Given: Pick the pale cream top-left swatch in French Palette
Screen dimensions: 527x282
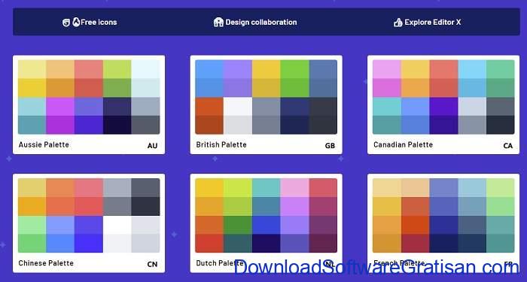Looking at the screenshot, I should [387, 188].
